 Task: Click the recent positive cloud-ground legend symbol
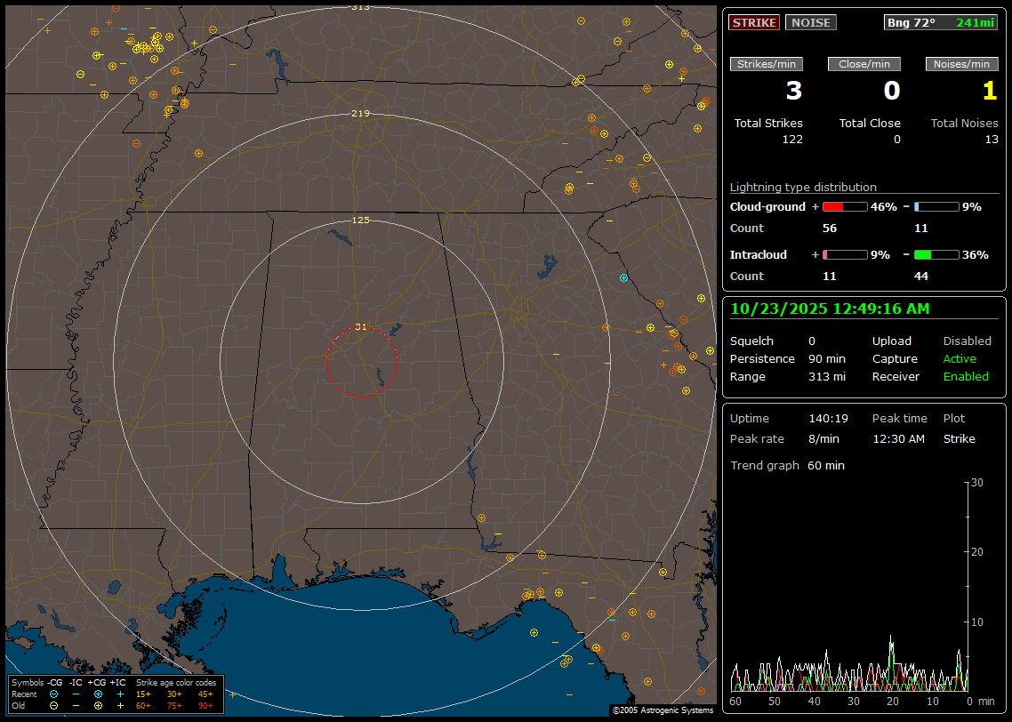[x=98, y=694]
